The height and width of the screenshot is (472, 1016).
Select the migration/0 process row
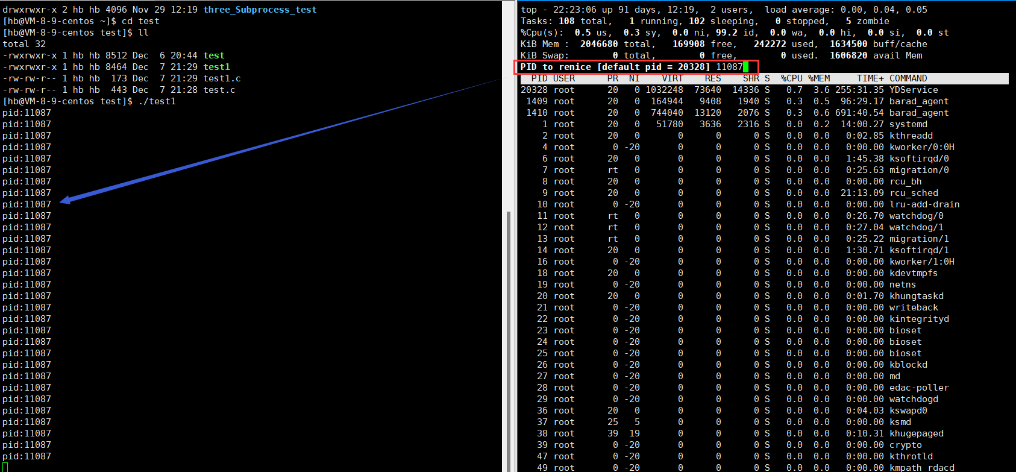pyautogui.click(x=764, y=170)
